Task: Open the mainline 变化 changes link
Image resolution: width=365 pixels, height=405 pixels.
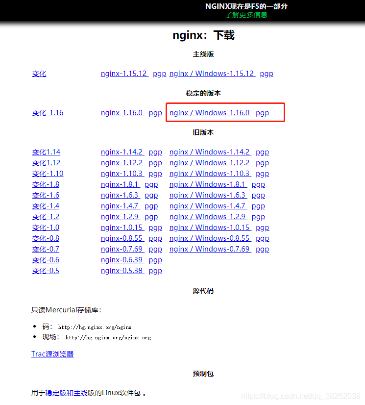Action: point(39,74)
